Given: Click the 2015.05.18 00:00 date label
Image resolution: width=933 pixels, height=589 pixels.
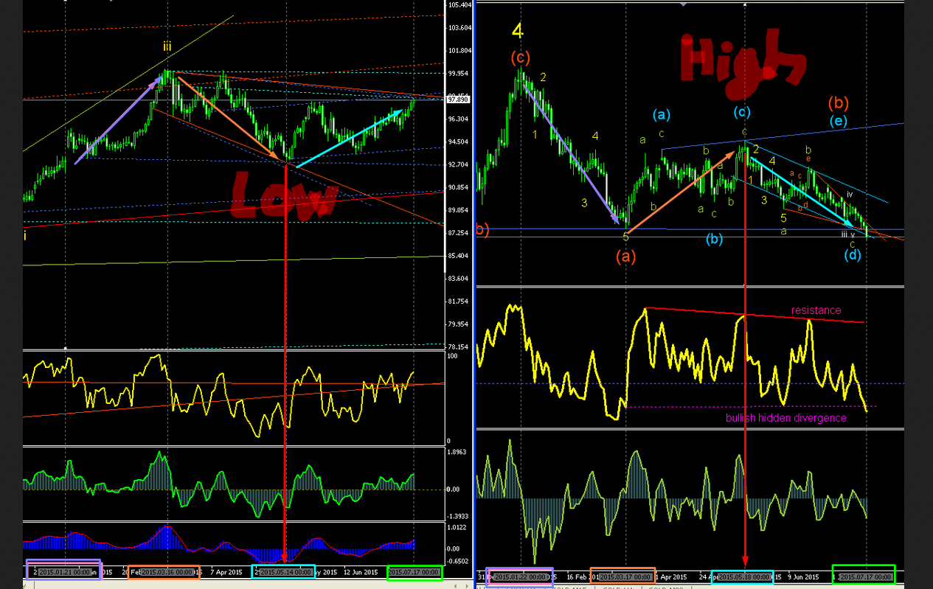Looking at the screenshot, I should pos(744,576).
